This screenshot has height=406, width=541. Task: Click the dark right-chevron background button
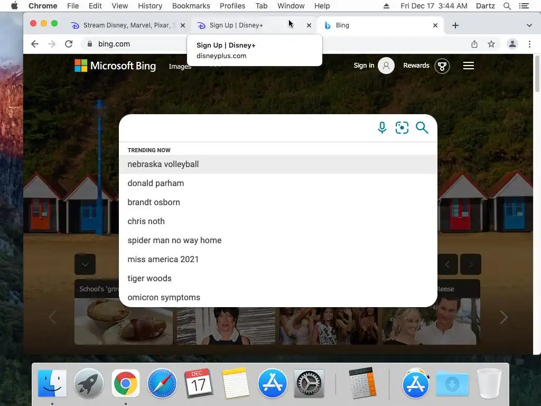tap(471, 264)
